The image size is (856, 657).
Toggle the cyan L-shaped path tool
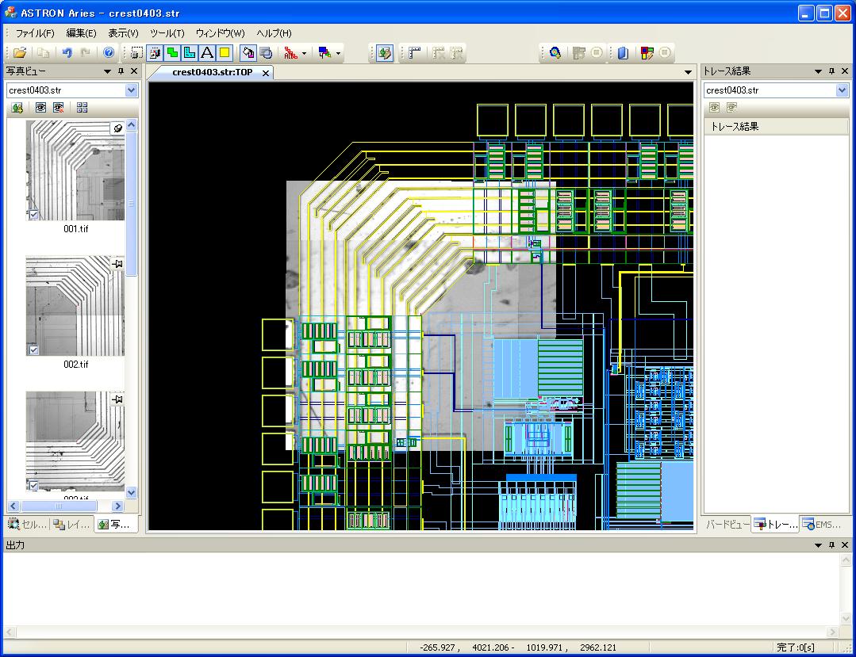pos(190,53)
